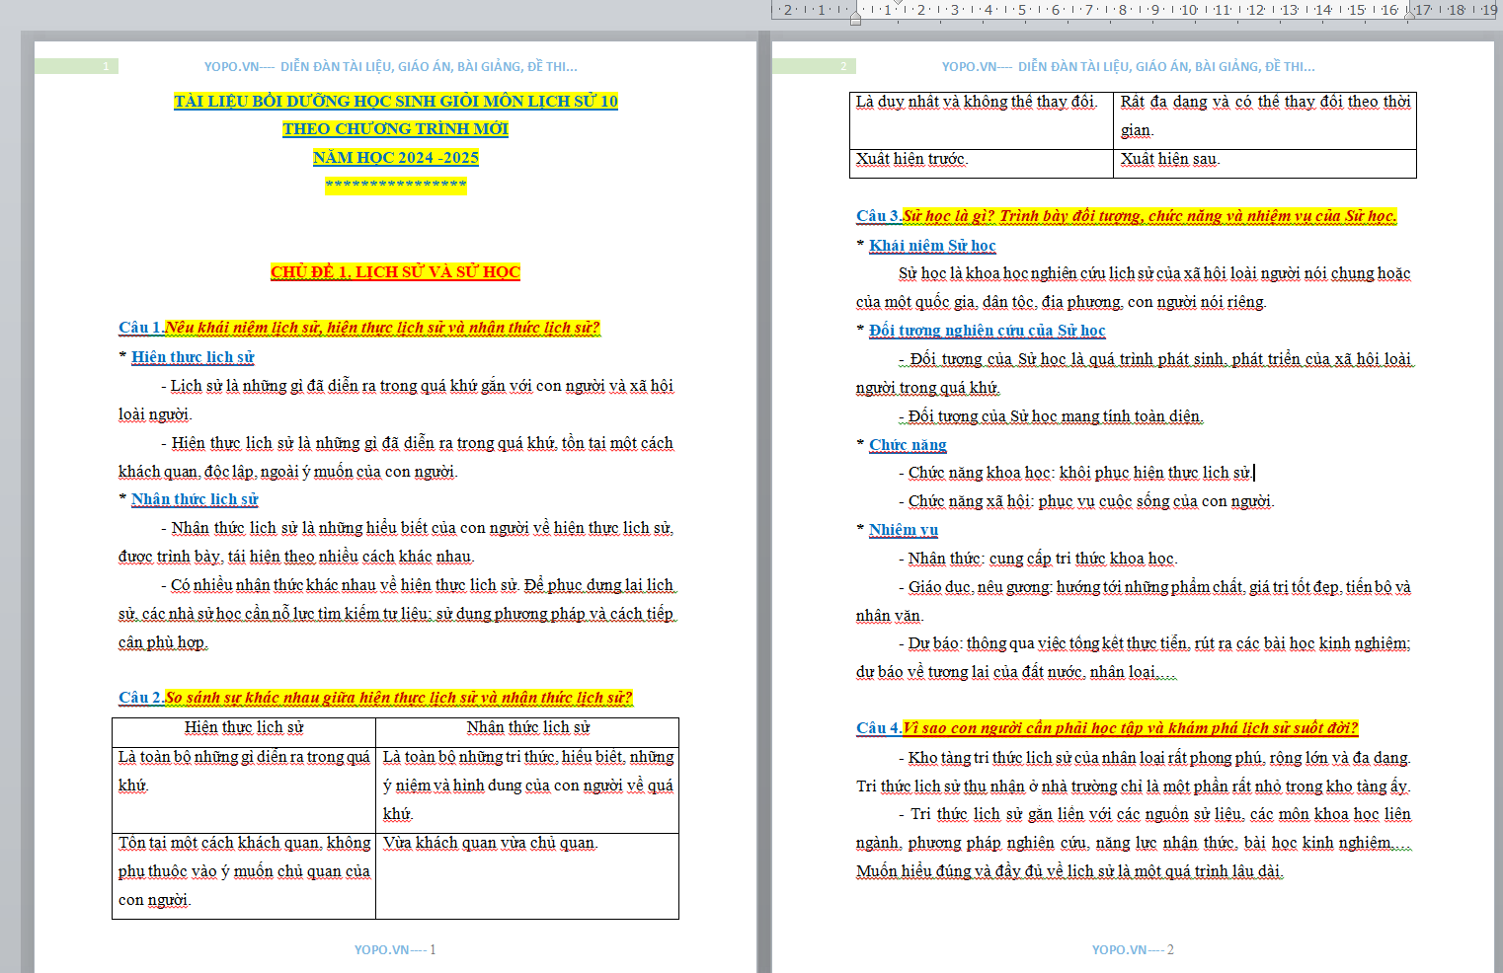Image resolution: width=1503 pixels, height=973 pixels.
Task: Click the highlighted row of asterisks
Action: [x=396, y=185]
